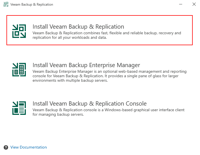Viewport: 200px width, 155px height.
Task: Close the Veeam installer window
Action: point(194,4)
